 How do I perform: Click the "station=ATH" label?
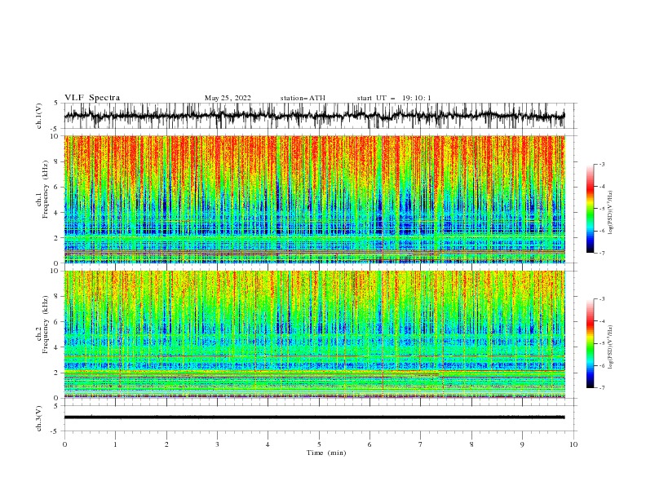pyautogui.click(x=303, y=98)
